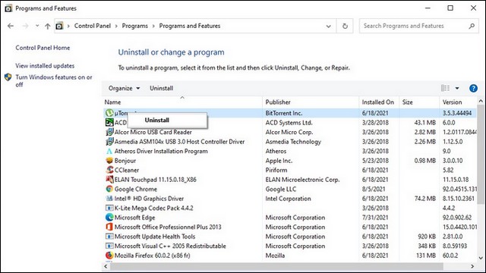Sort by Size column header

tap(419, 102)
